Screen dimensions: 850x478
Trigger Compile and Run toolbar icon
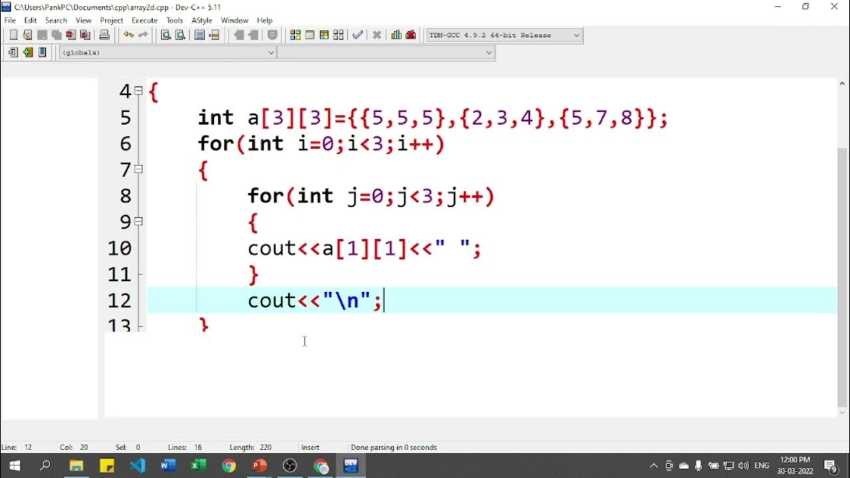323,35
